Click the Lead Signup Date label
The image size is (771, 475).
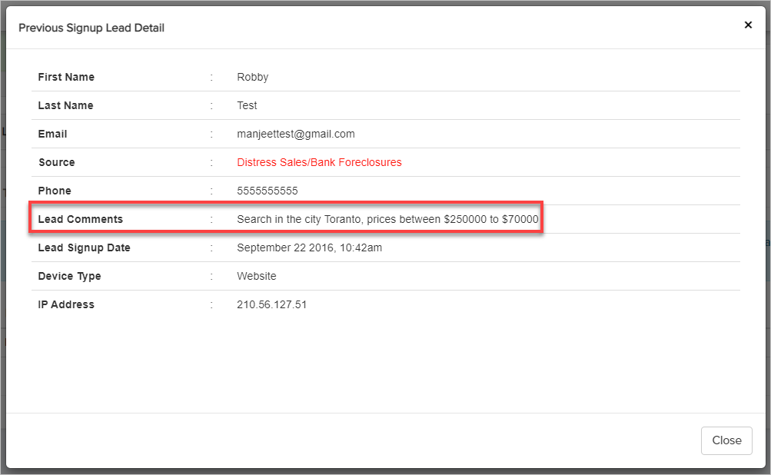point(84,247)
